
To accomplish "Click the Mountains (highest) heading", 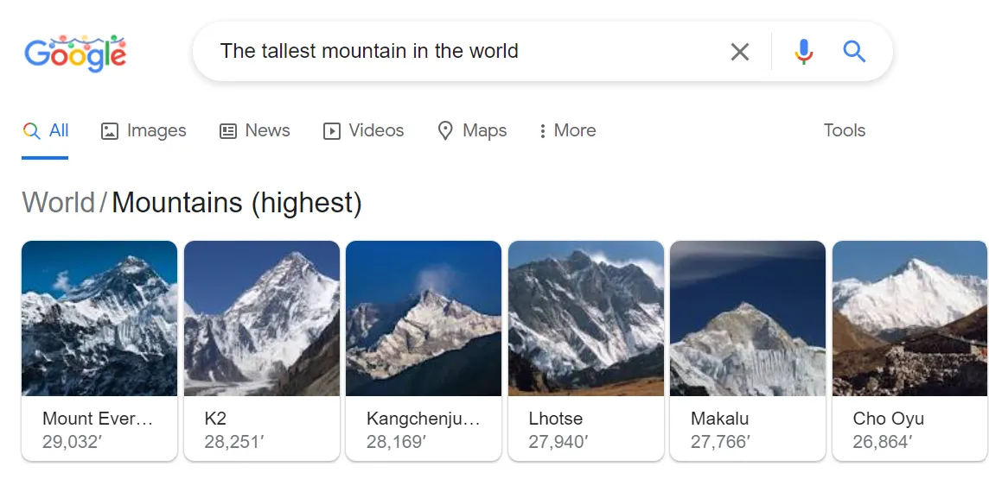I will (x=237, y=203).
